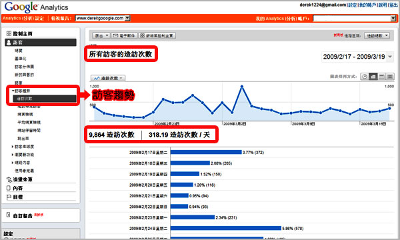The height and width of the screenshot is (240, 400).
Task: Open the 2009/2/17 - 2009/3/19 date range picker
Action: pyautogui.click(x=357, y=57)
